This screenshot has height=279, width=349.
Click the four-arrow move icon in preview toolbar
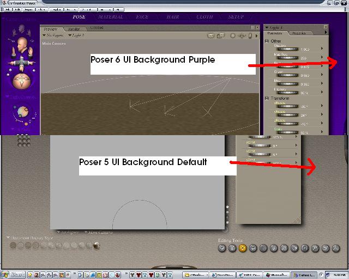pyautogui.click(x=242, y=35)
